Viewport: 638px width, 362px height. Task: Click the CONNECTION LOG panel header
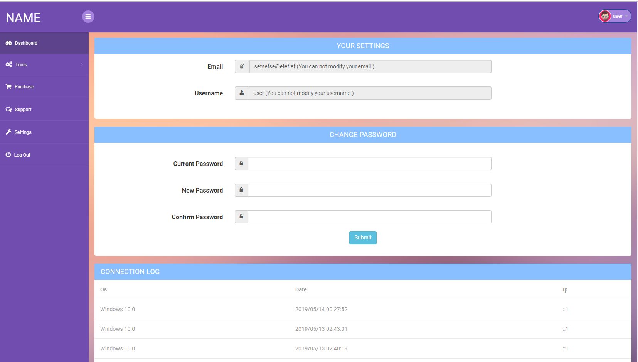[363, 272]
